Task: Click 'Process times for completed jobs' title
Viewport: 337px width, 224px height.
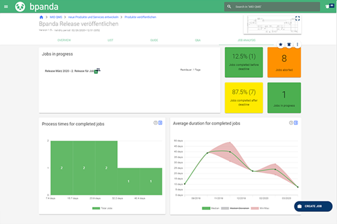Action: pyautogui.click(x=73, y=124)
